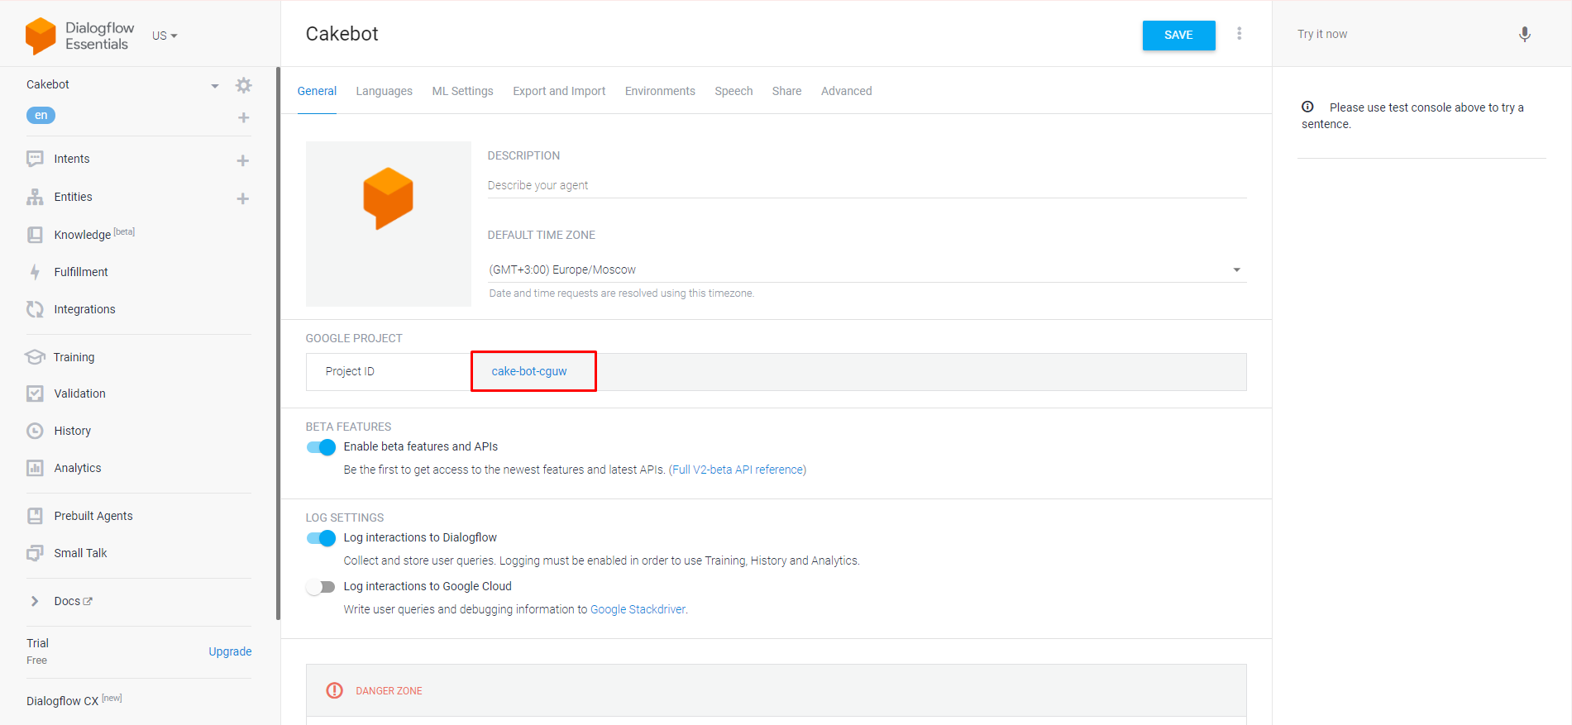Open the Full V2-beta API reference link

tap(738, 470)
